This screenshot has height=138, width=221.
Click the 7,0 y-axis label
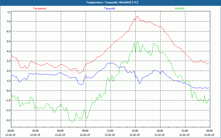pyautogui.click(x=8, y=22)
